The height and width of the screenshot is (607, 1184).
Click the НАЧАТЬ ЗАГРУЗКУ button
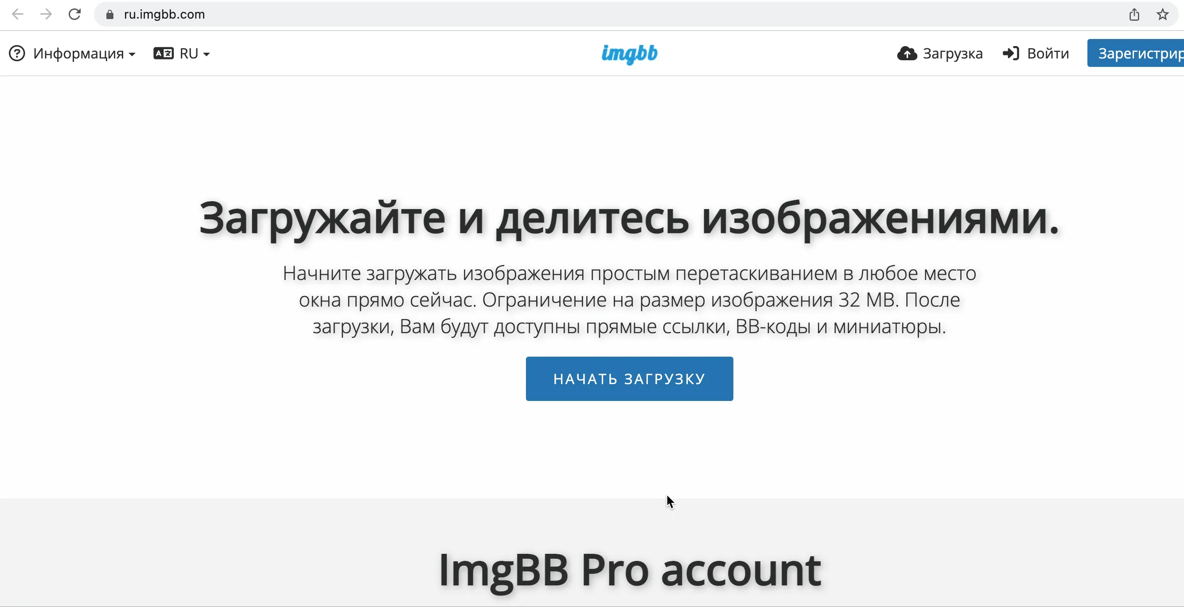[x=629, y=379]
